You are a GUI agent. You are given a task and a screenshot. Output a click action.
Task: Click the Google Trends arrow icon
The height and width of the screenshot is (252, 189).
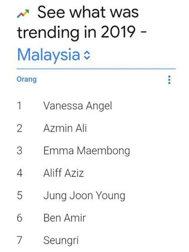(23, 14)
